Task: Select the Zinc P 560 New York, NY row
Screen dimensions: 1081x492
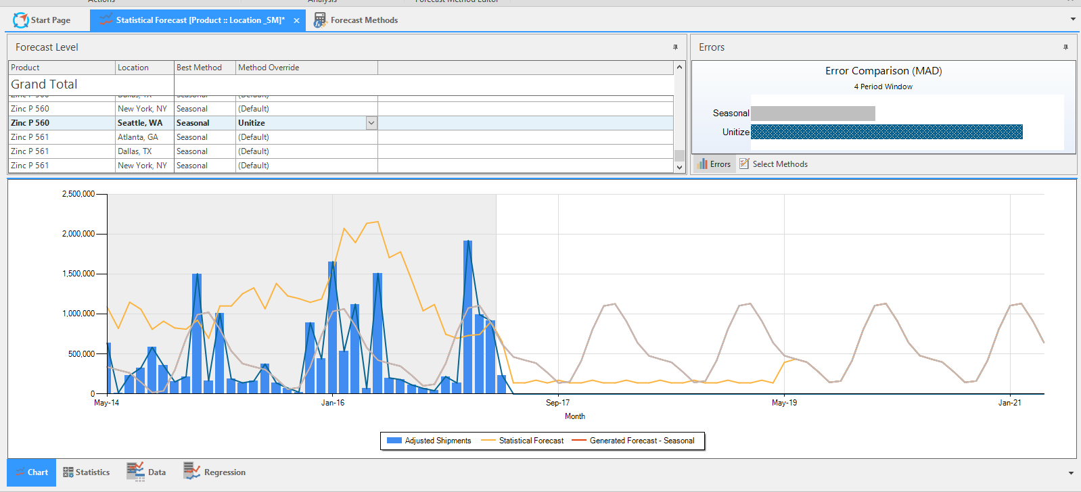Action: (341, 109)
